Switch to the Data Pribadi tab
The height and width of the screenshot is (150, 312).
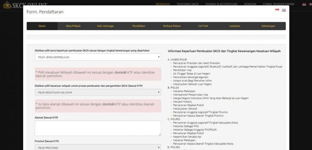(73, 26)
